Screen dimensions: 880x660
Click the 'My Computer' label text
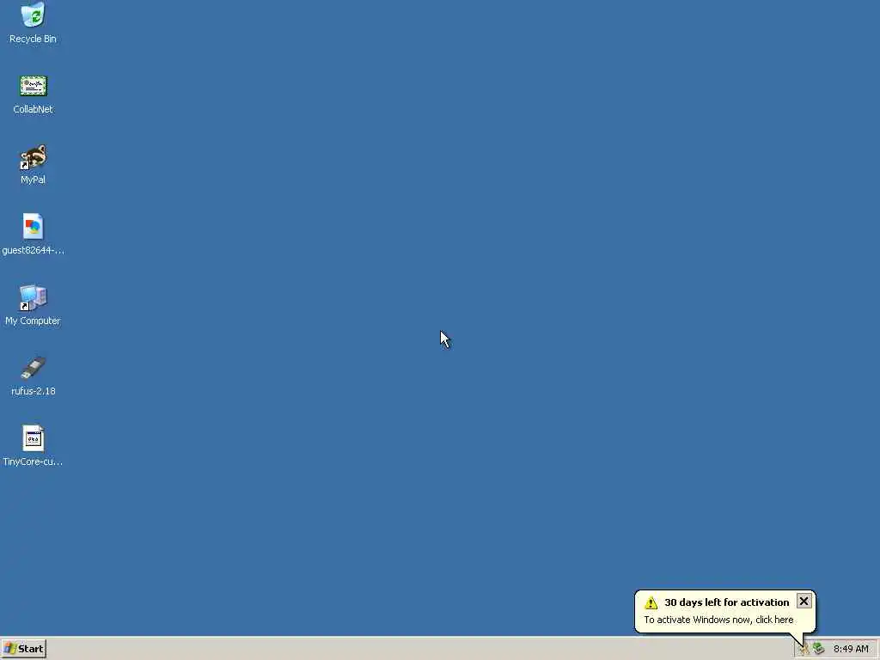[x=34, y=321]
